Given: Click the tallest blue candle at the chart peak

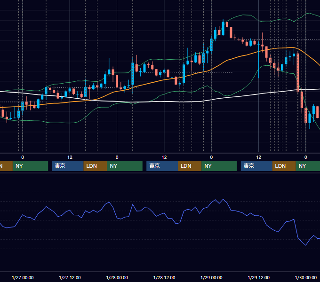Looking at the screenshot, I should (x=223, y=28).
